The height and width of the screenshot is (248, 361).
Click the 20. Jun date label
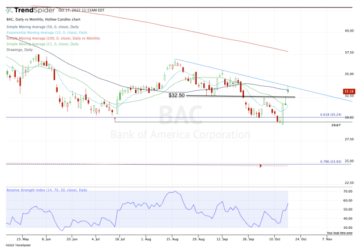pyautogui.click(x=72, y=239)
